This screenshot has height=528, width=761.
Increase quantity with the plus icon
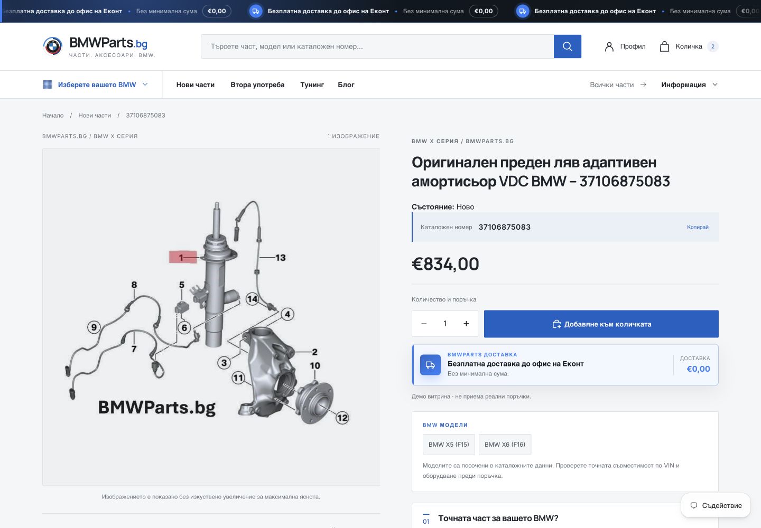466,324
